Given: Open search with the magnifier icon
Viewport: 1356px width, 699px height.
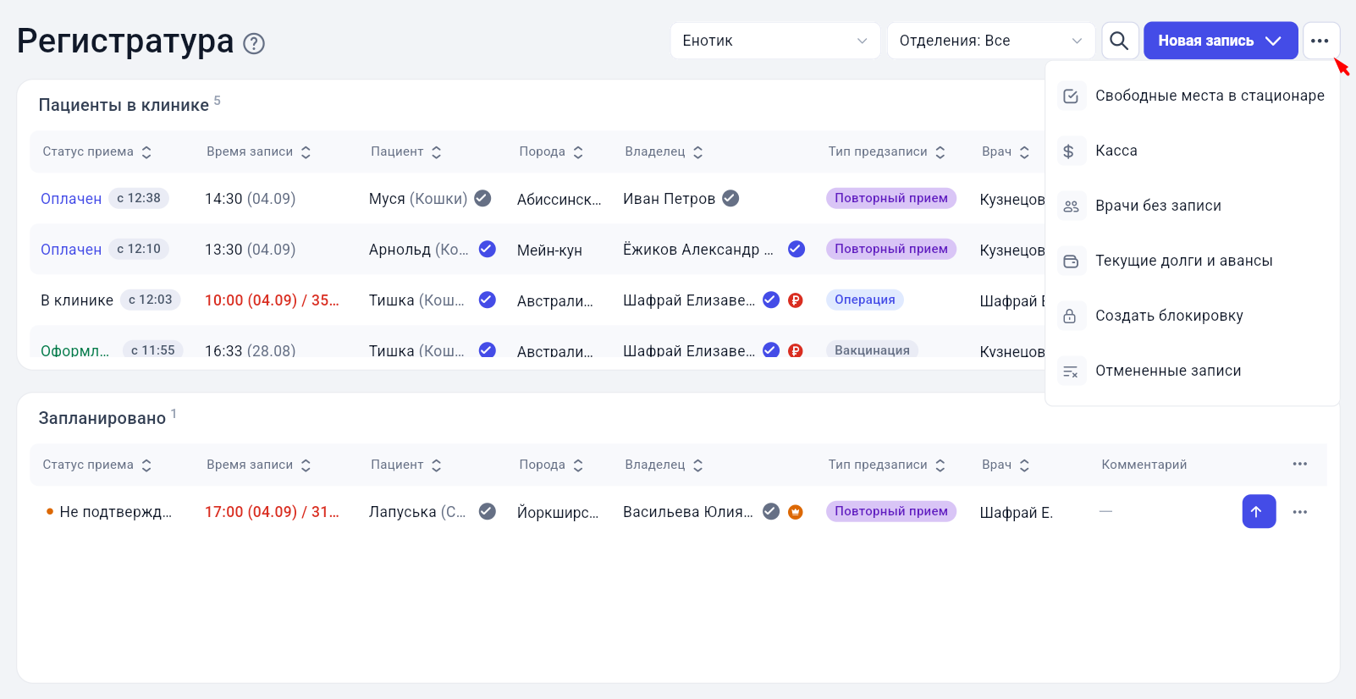Looking at the screenshot, I should [x=1119, y=41].
